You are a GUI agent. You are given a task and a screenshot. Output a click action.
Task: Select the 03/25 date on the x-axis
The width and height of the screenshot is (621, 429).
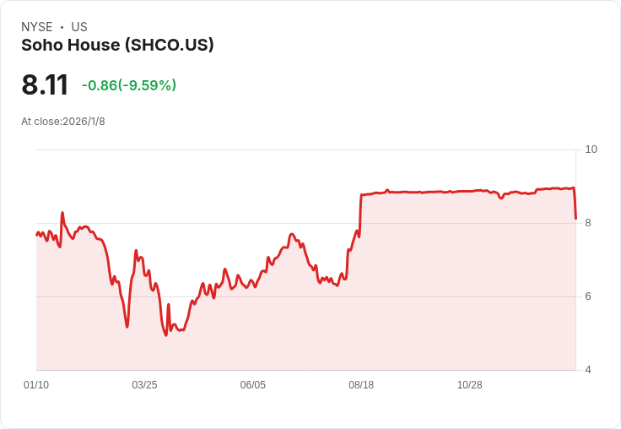[x=144, y=385]
